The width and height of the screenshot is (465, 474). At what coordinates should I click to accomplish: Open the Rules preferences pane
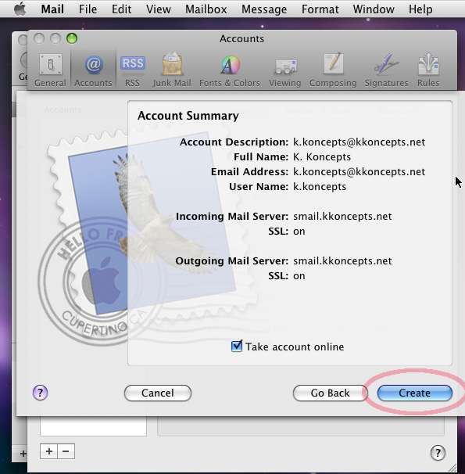[428, 70]
